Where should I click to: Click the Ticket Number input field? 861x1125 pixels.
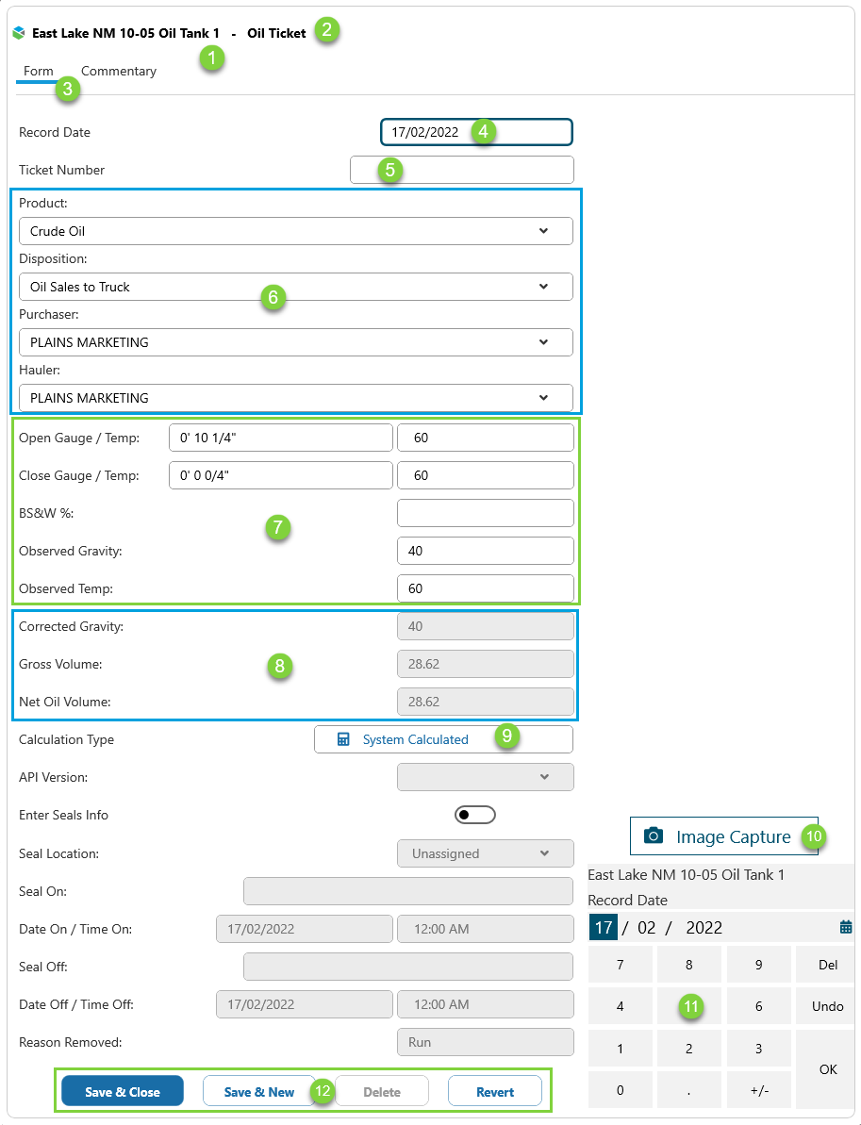point(461,170)
